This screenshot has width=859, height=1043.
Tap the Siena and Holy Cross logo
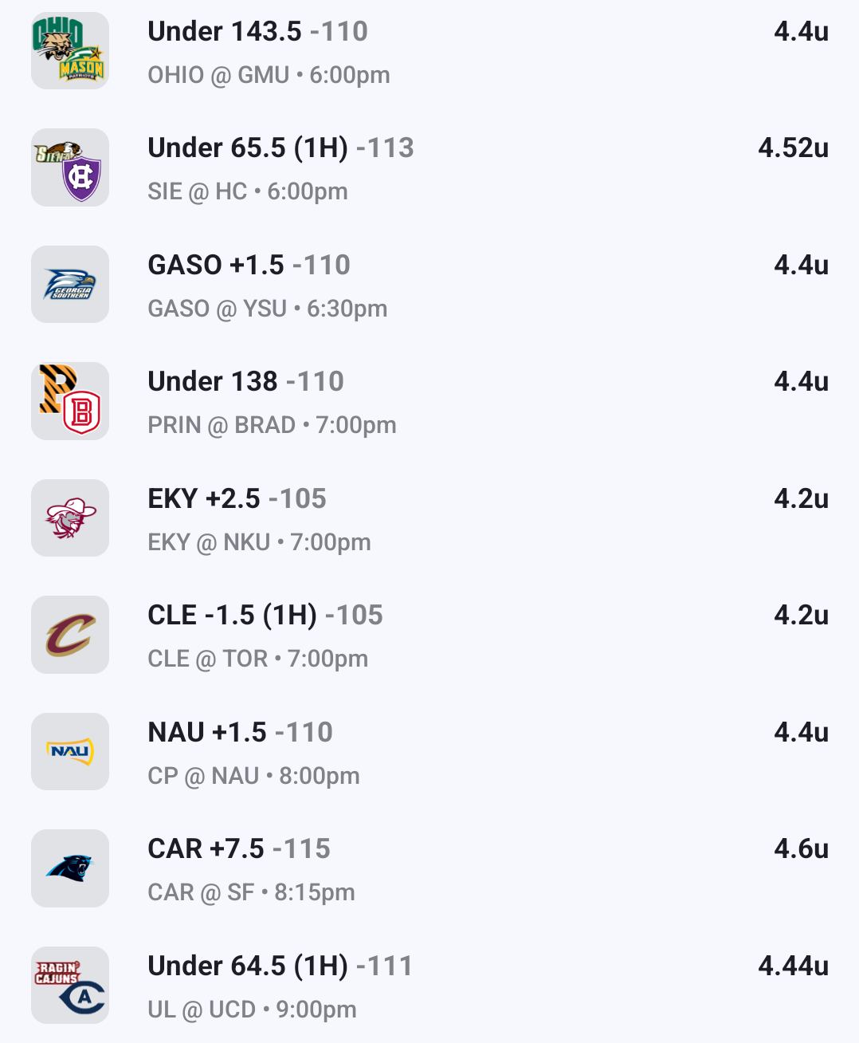tap(70, 167)
